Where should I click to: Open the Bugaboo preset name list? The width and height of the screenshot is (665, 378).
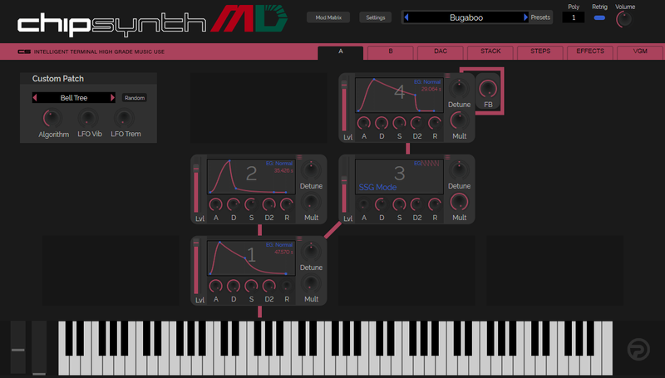465,17
